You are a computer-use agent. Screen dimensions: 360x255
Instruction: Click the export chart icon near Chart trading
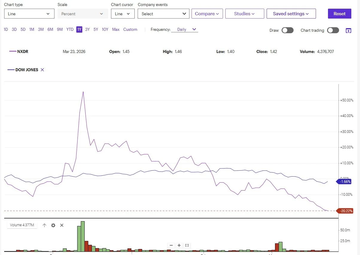point(348,30)
